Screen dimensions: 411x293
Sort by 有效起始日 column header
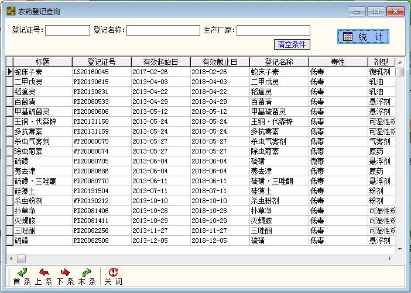[x=160, y=62]
